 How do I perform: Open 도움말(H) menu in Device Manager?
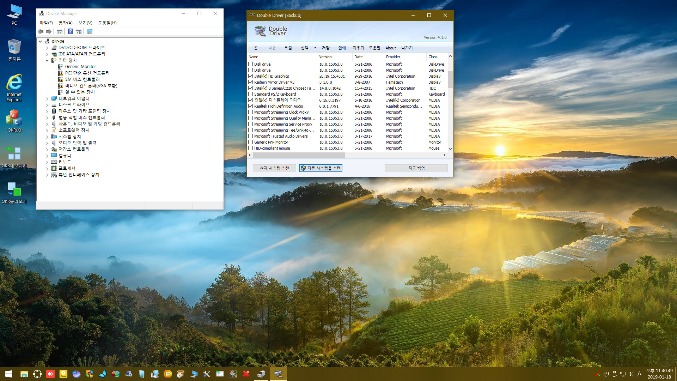click(107, 23)
